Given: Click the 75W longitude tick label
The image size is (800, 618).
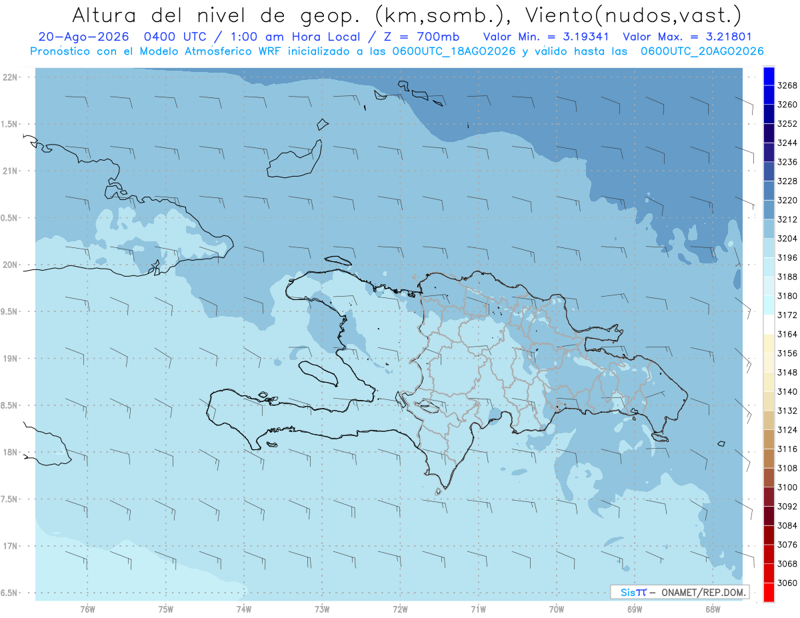Looking at the screenshot, I should click(x=166, y=608).
